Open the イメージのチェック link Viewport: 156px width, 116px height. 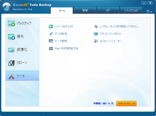(x=64, y=26)
